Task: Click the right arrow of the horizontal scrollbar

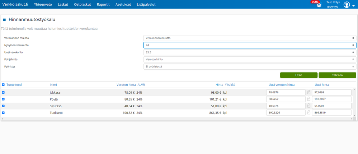Action: coord(352,119)
